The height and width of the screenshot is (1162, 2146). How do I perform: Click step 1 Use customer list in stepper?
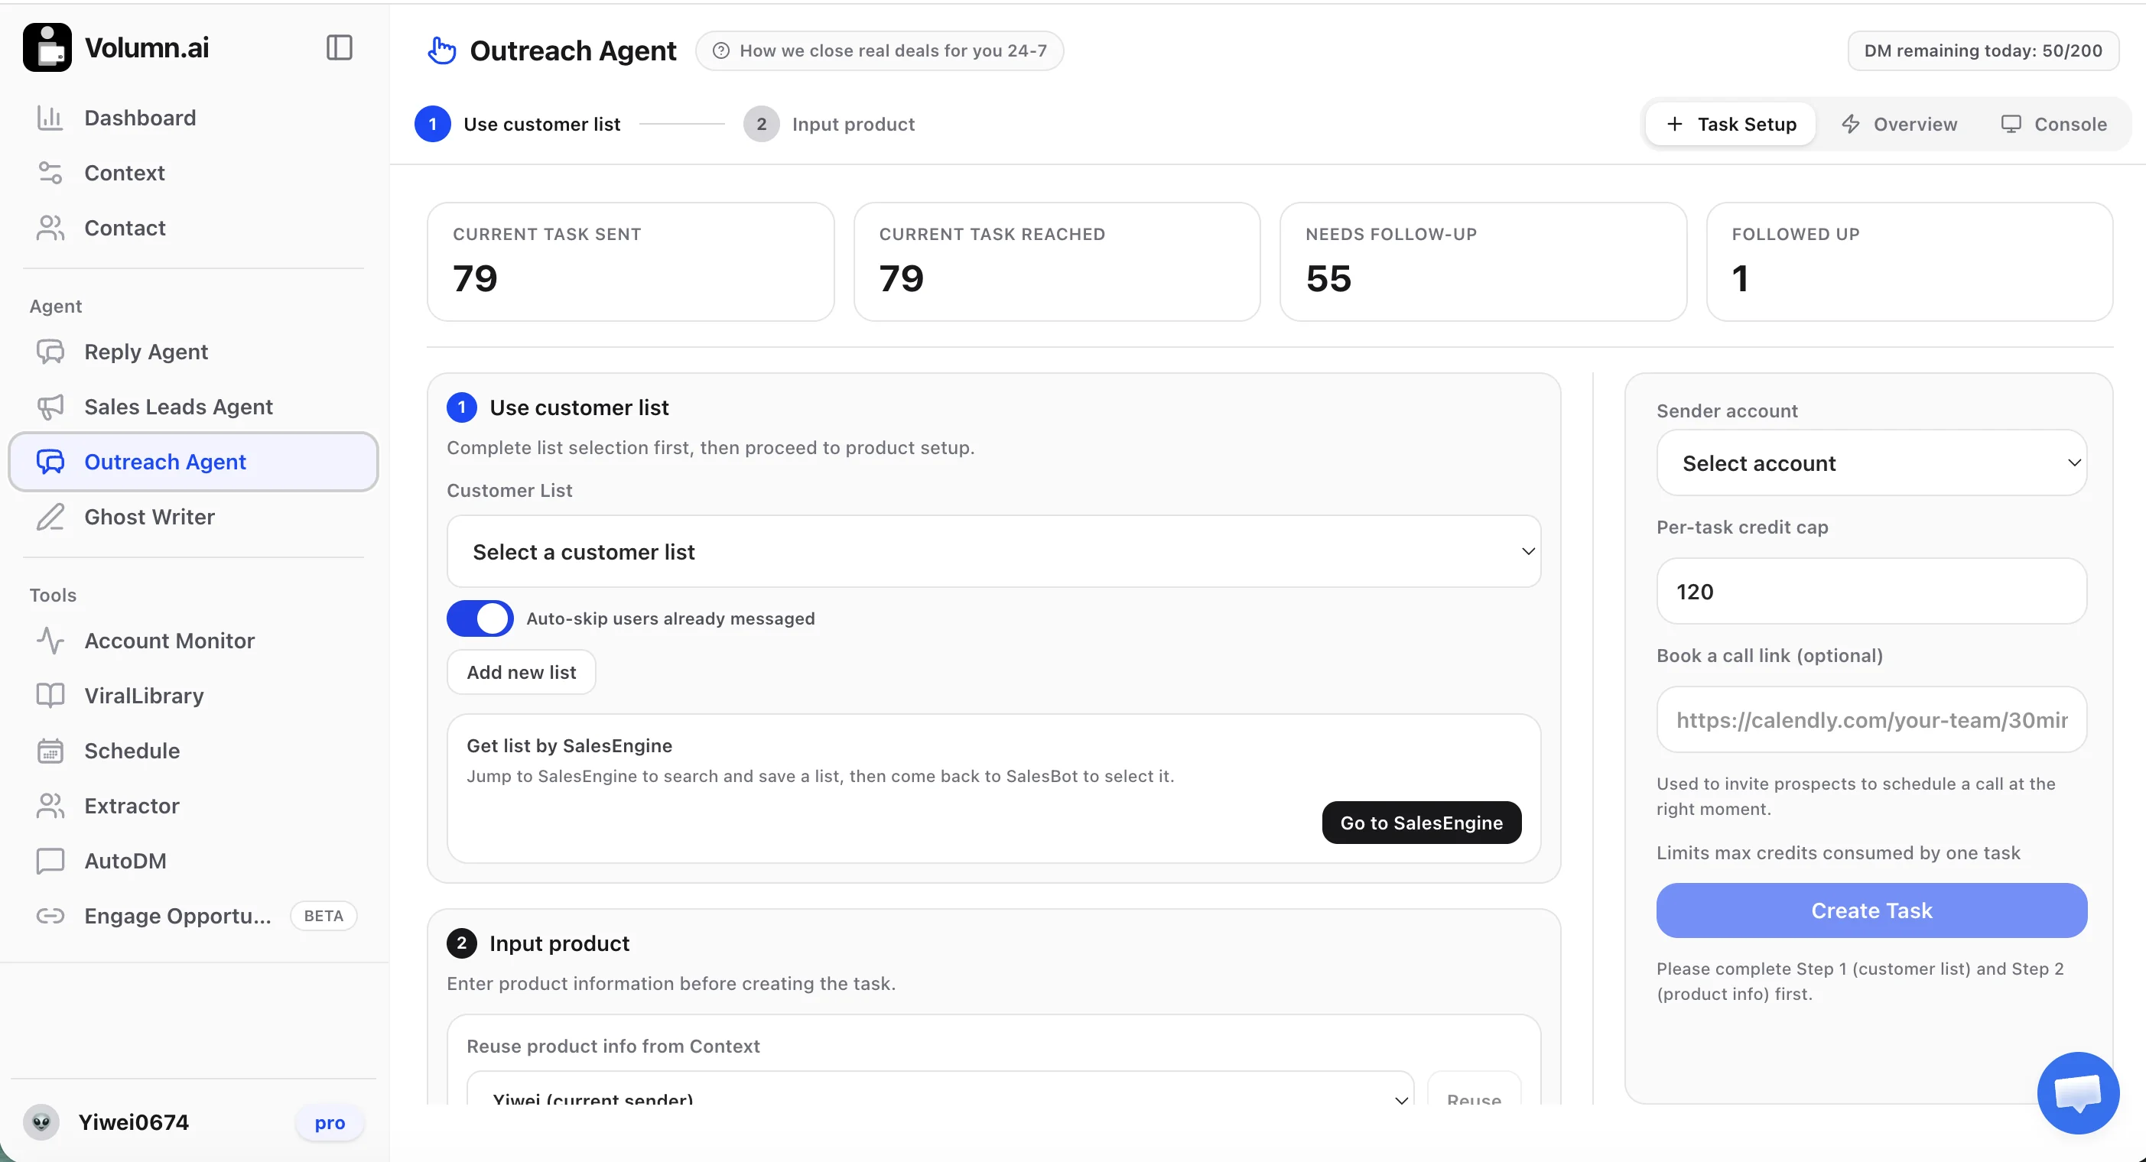[x=517, y=124]
